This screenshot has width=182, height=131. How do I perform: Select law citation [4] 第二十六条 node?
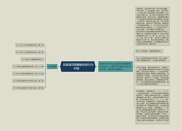[x=28, y=67]
